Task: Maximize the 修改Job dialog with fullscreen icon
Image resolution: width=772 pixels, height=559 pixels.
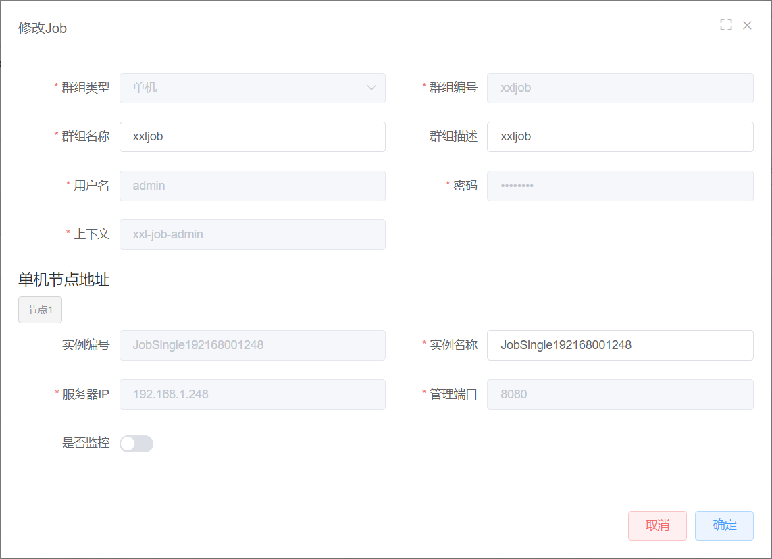Action: coord(725,25)
